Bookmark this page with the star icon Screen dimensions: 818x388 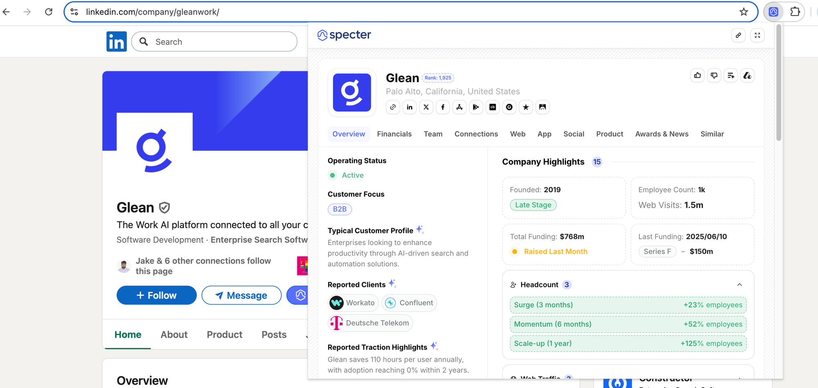point(744,12)
